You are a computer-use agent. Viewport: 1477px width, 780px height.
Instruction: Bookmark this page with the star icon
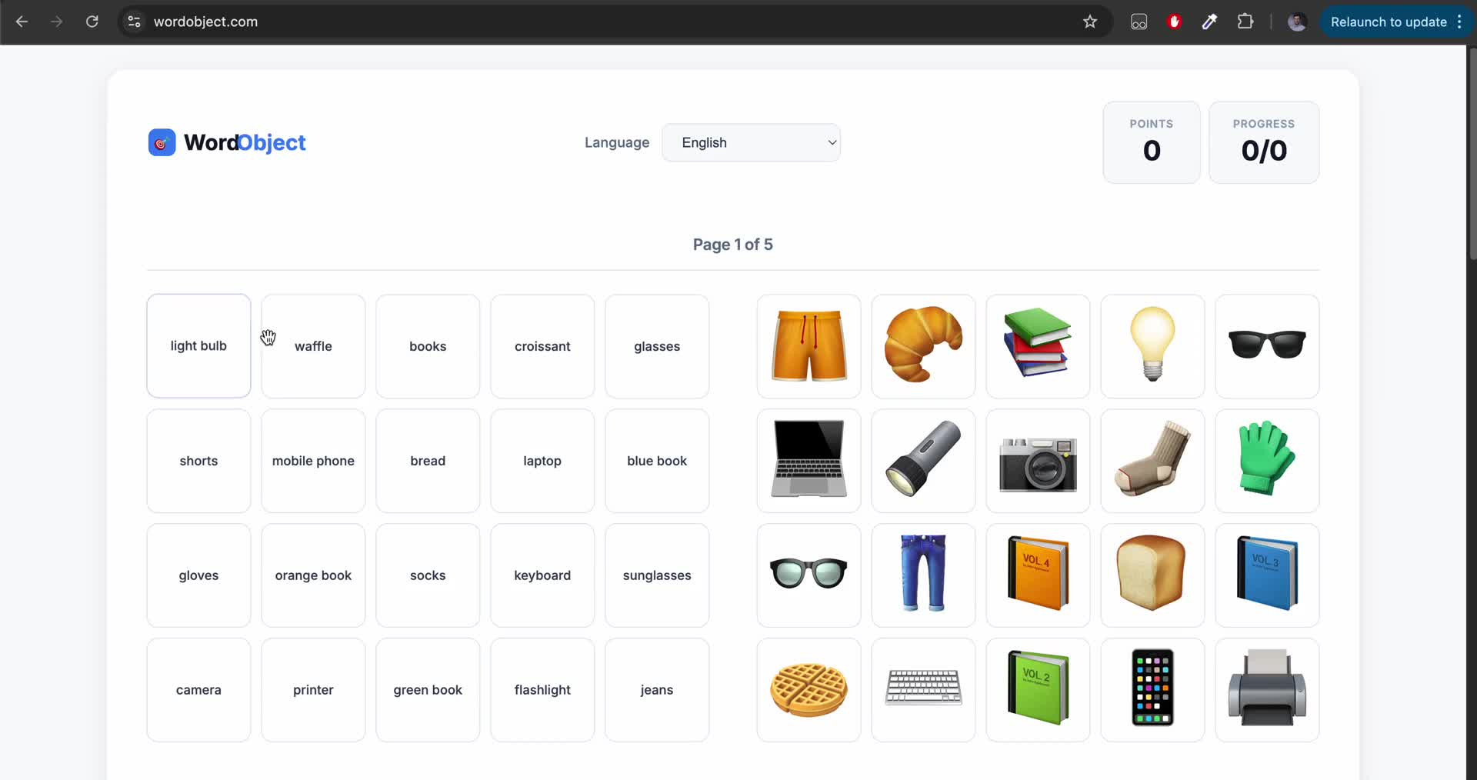(x=1089, y=22)
